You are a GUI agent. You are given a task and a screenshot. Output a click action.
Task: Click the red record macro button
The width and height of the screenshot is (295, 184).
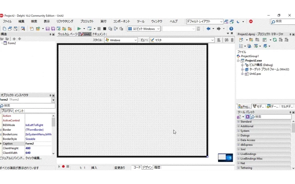[64, 167]
